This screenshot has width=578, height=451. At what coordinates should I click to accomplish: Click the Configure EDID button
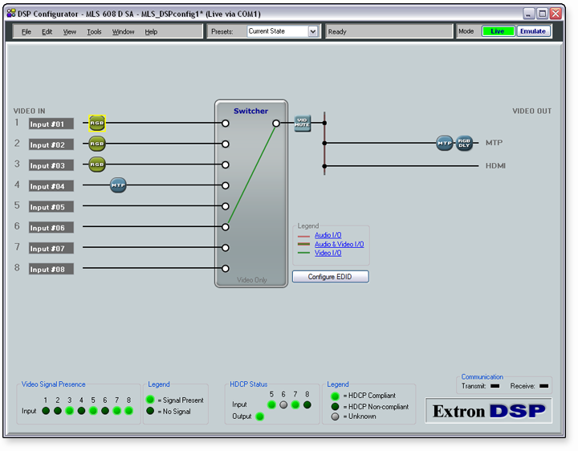331,277
